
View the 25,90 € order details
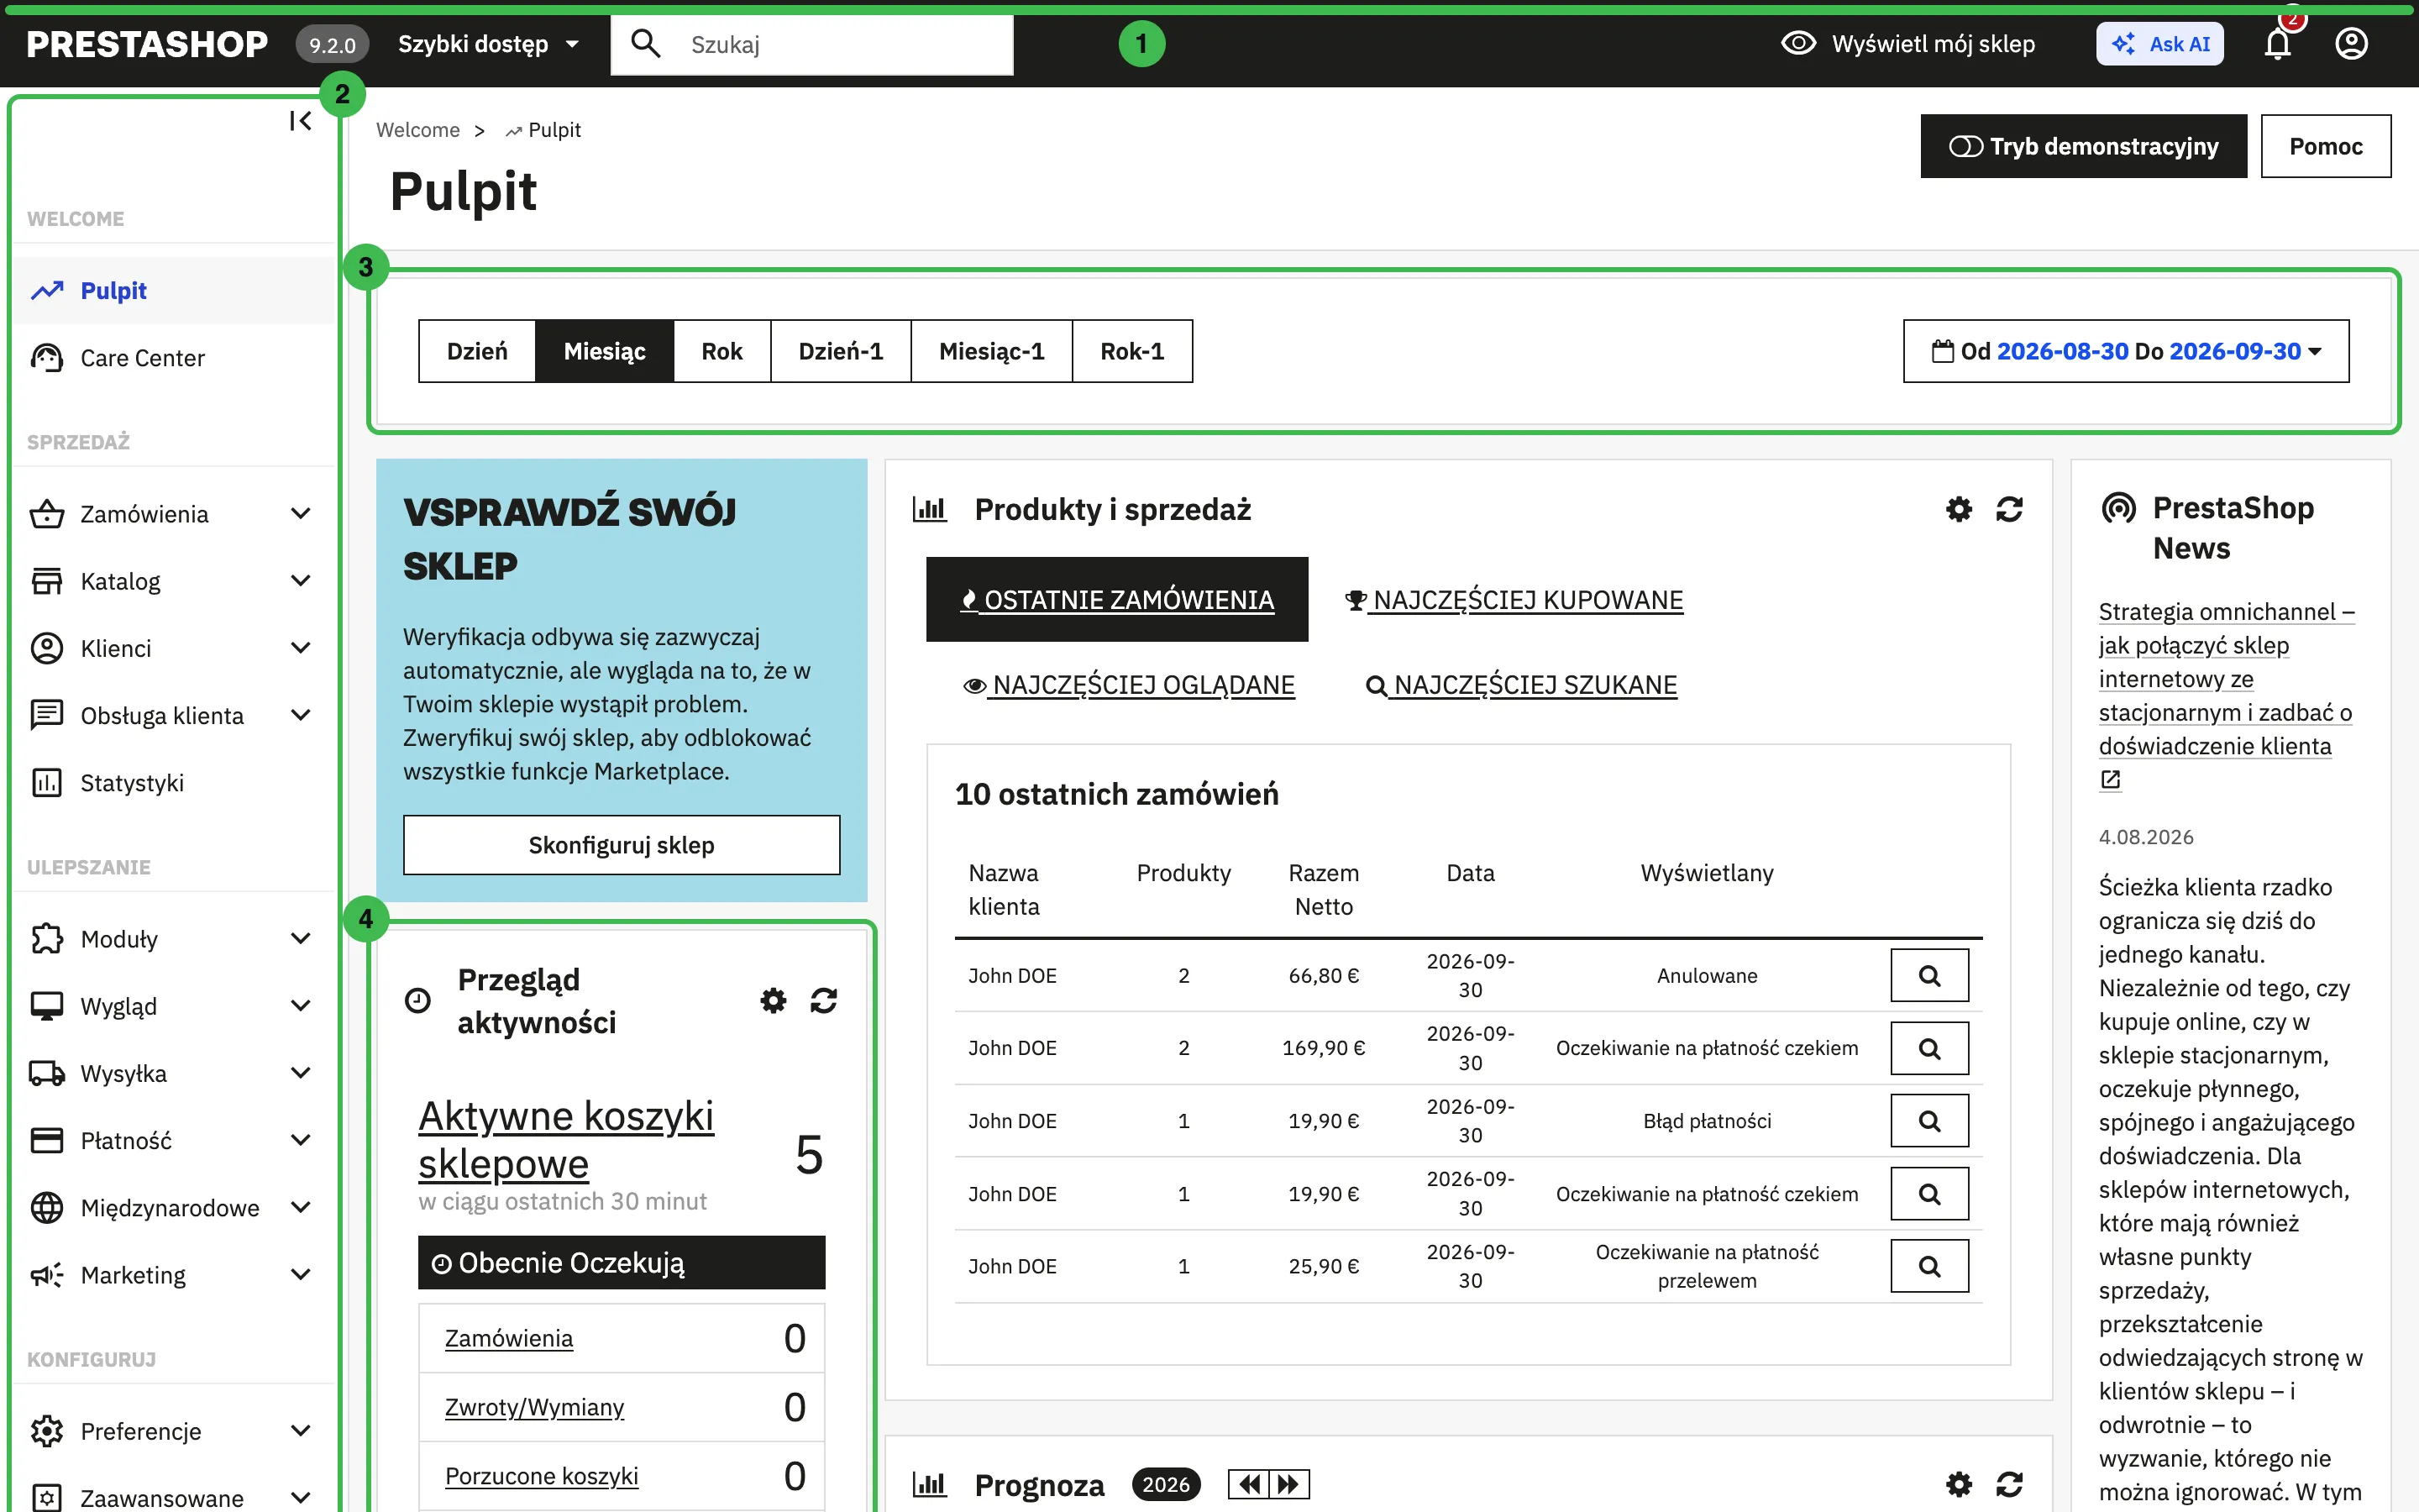(1929, 1266)
